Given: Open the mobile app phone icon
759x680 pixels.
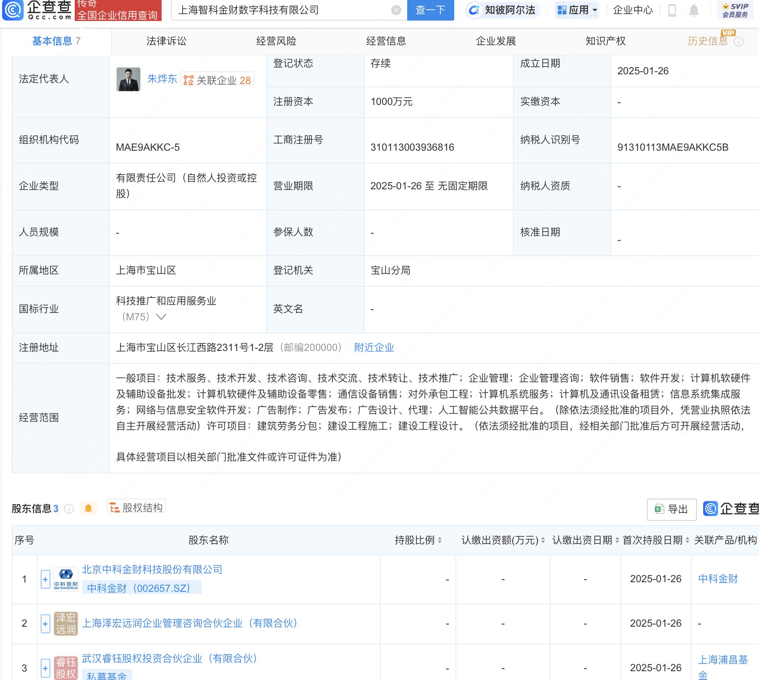Looking at the screenshot, I should coord(672,10).
